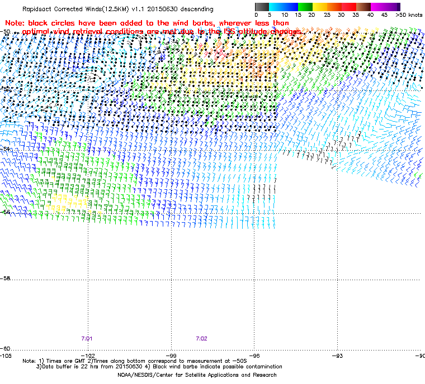425x384 pixels.
Task: Click the orange 25-30 knots legend segment
Action: point(334,7)
